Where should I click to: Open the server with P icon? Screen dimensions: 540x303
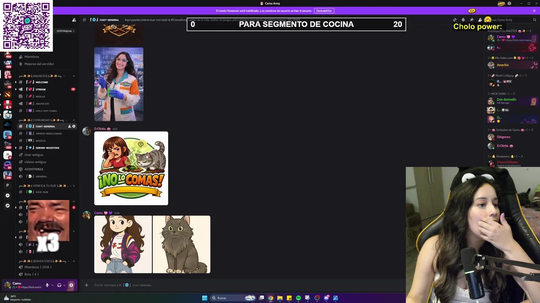(7, 185)
